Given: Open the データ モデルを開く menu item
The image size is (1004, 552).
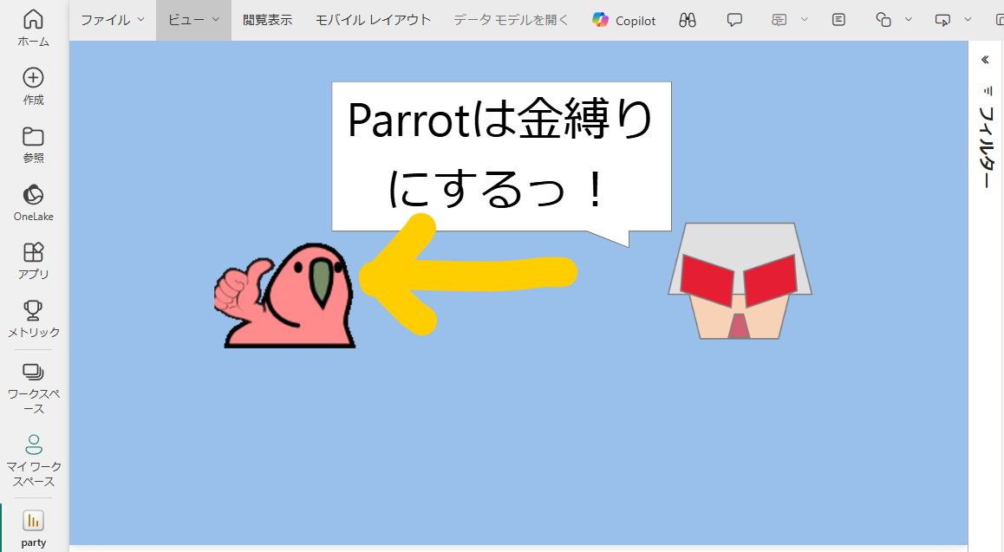Looking at the screenshot, I should tap(510, 19).
